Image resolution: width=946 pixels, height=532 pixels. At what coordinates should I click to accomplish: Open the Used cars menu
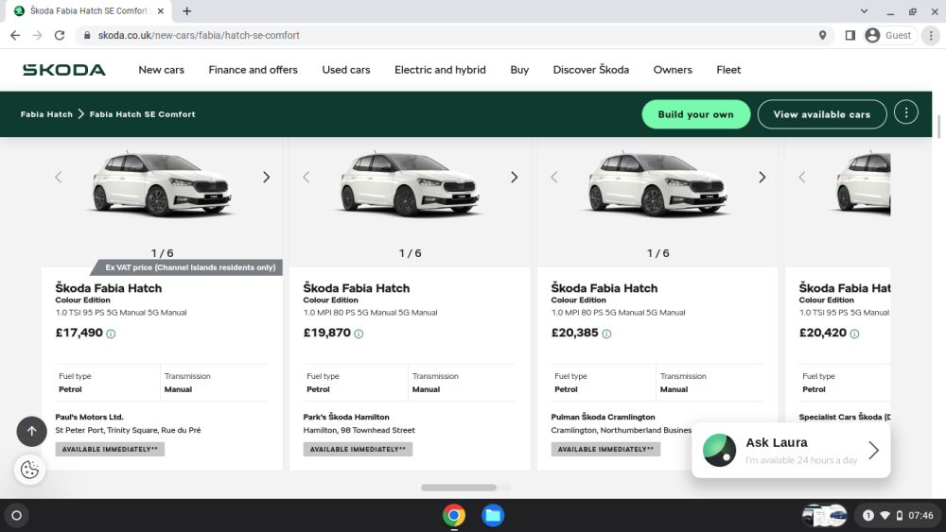pos(345,70)
